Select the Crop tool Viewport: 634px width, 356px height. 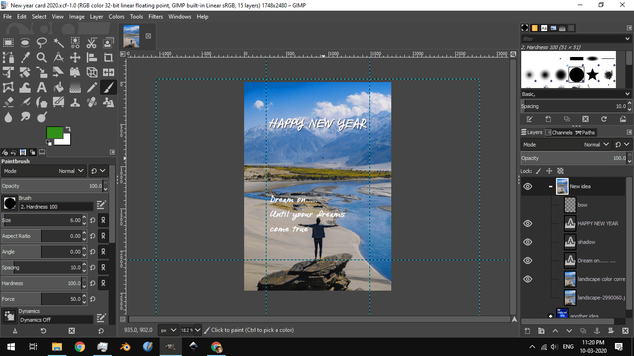pos(107,58)
